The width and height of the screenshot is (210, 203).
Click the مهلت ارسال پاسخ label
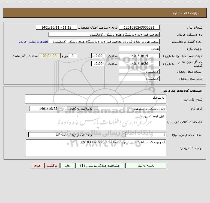click(x=189, y=56)
